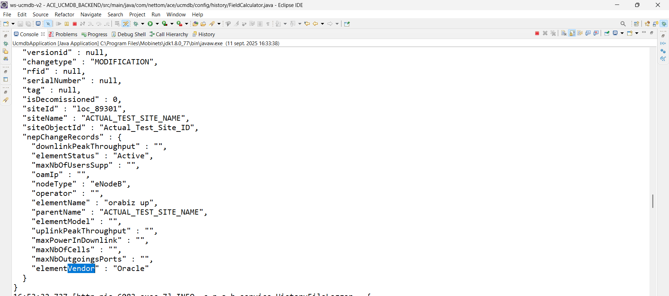Click the Suspend icon in debug toolbar
Screen dimensions: 669x296
click(67, 24)
